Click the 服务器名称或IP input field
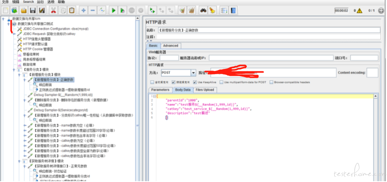387x182 pixels. coord(271,58)
